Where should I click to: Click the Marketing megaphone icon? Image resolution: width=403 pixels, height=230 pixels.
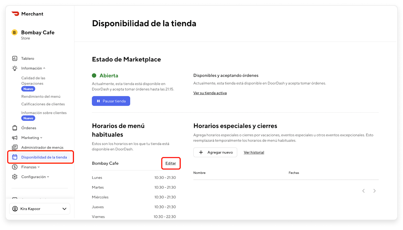pos(14,138)
